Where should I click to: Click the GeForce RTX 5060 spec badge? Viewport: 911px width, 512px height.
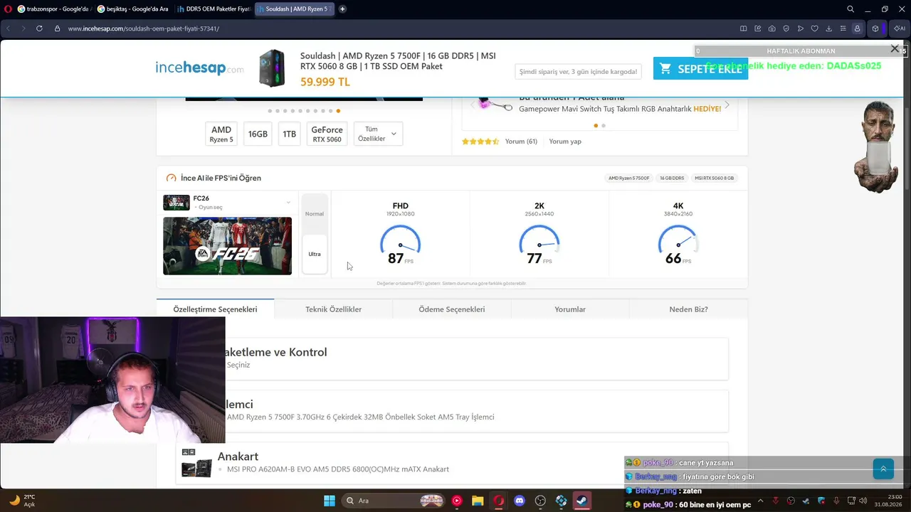pyautogui.click(x=327, y=134)
